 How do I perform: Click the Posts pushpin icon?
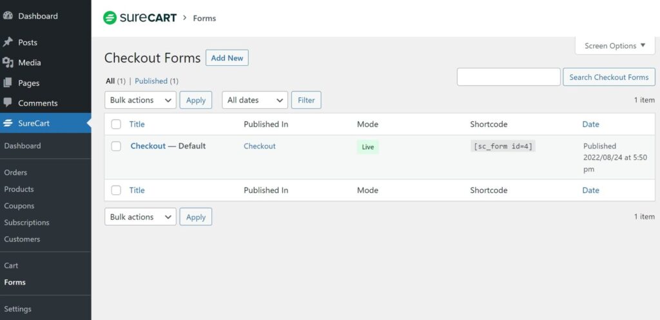point(8,42)
